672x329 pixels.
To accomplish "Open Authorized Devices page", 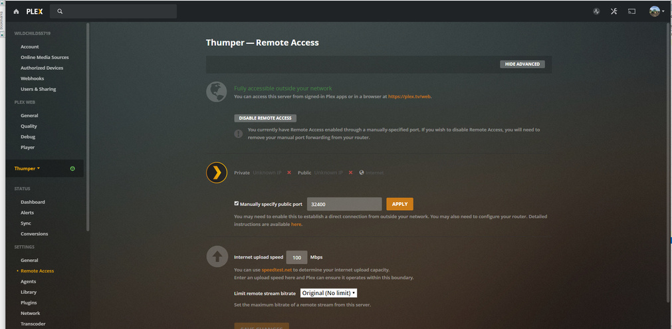I will [x=42, y=68].
